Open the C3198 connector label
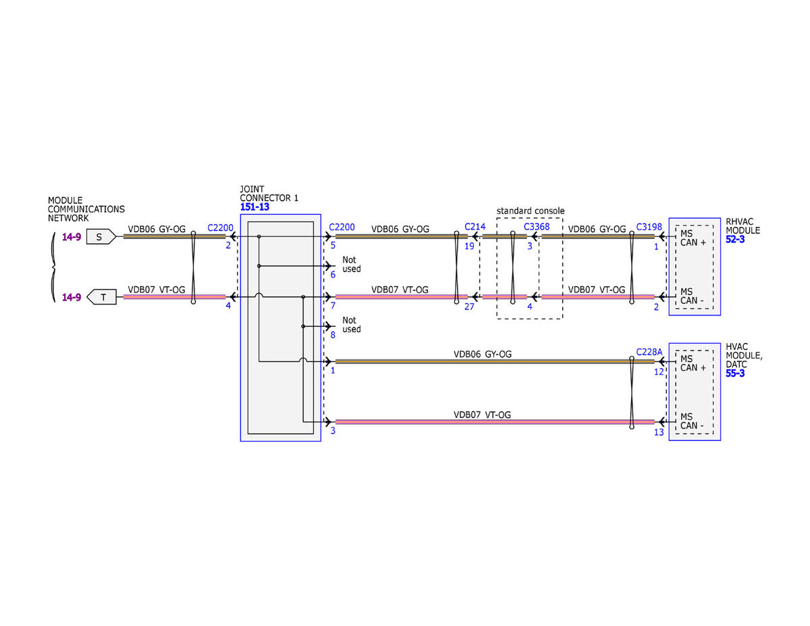810x626 pixels. tap(649, 227)
